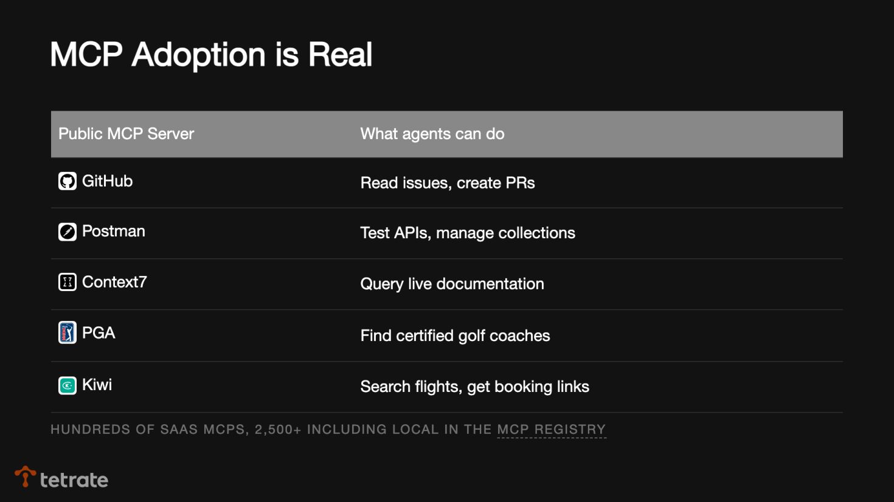Screen dimensions: 894x502
Task: Open the MCP Registry link
Action: pyautogui.click(x=551, y=430)
